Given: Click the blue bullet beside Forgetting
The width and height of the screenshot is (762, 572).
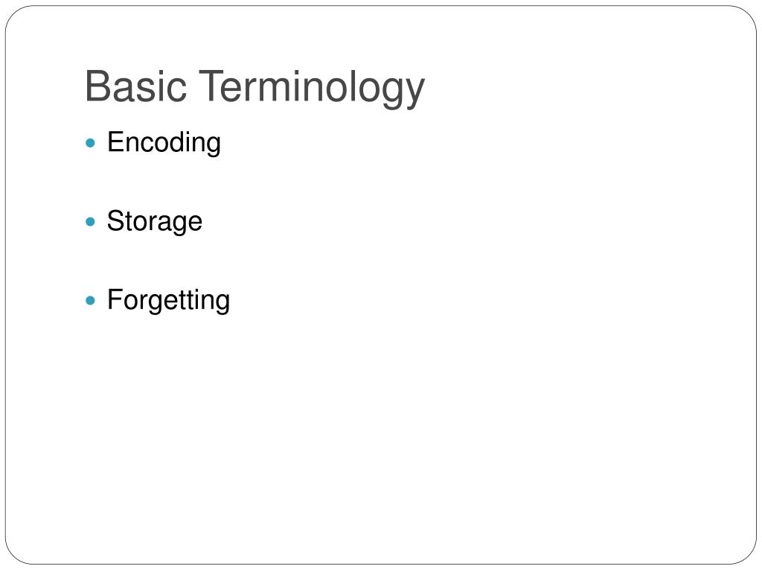Looking at the screenshot, I should (90, 301).
